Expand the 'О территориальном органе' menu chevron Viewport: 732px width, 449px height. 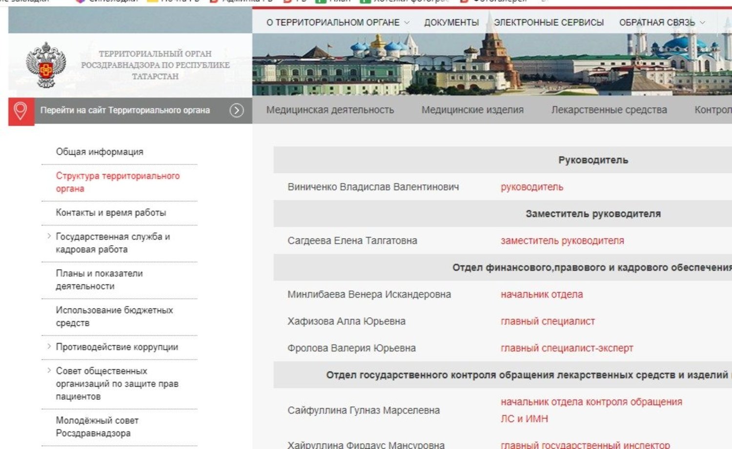407,23
